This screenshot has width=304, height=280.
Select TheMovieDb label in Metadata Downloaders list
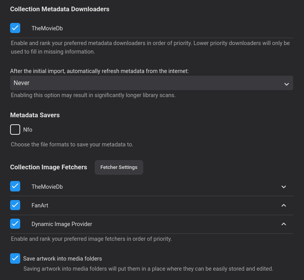click(x=47, y=28)
